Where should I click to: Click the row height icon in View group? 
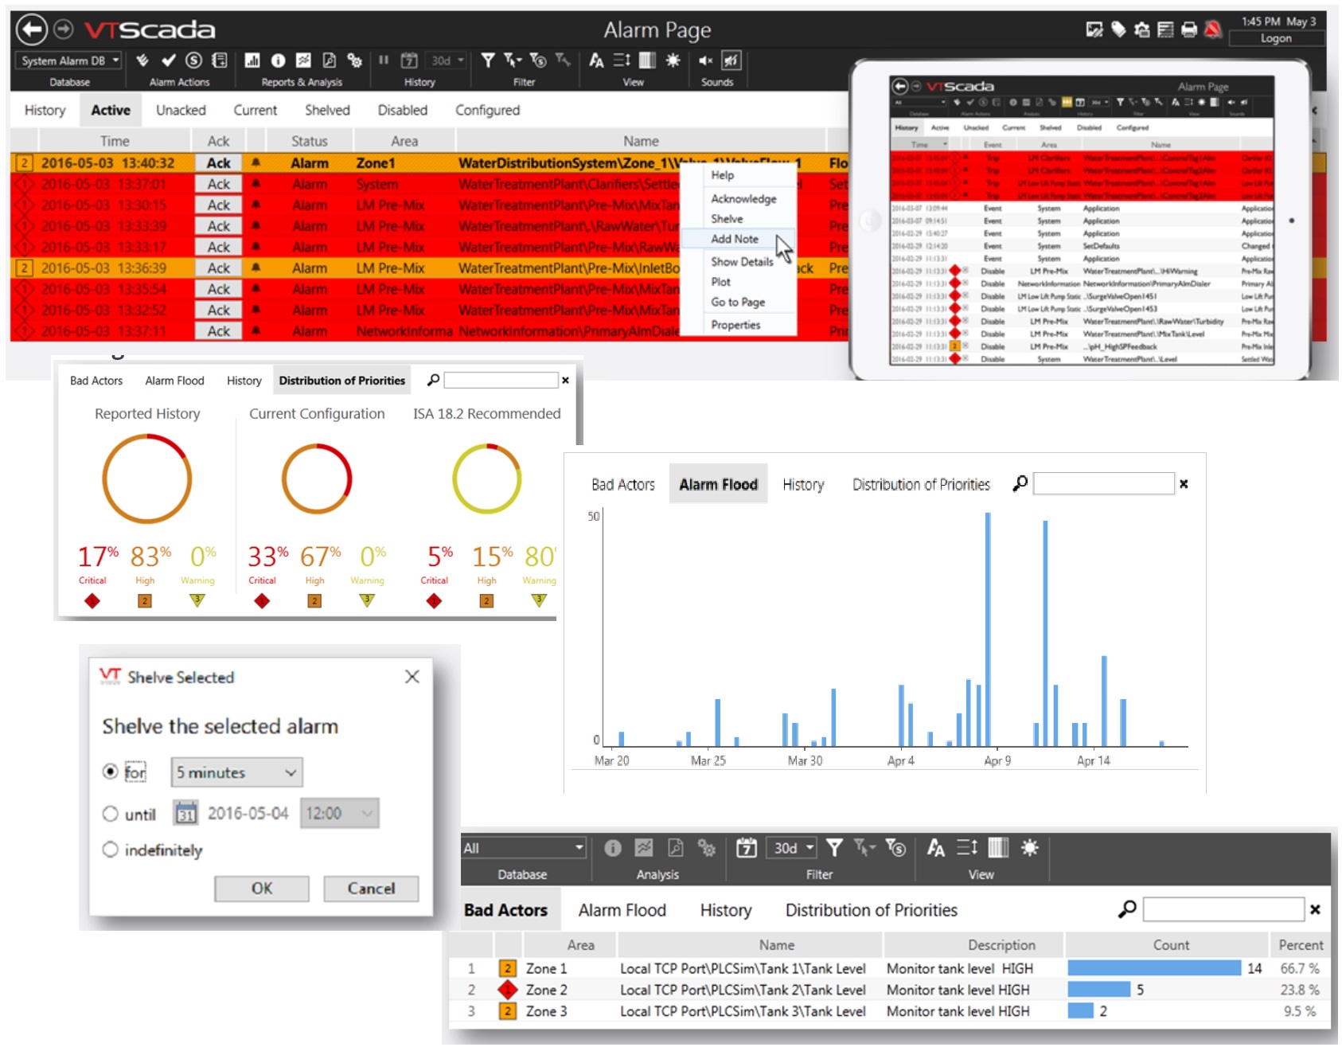pos(622,61)
